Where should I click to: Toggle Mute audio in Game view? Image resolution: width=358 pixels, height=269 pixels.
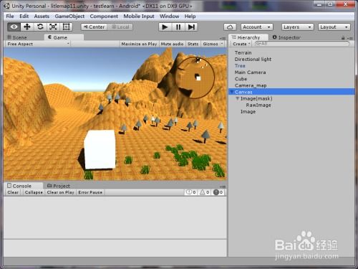coord(172,44)
